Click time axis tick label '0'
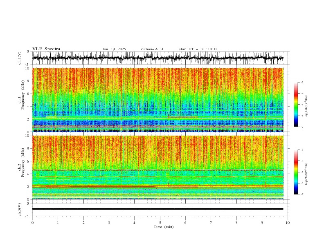 [32, 223]
